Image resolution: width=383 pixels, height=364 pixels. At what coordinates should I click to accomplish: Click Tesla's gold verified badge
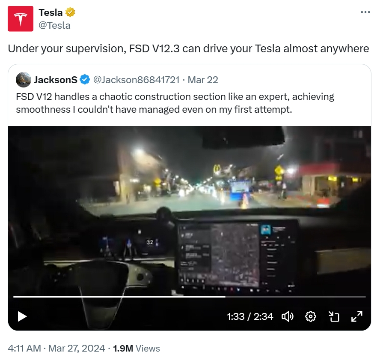click(71, 12)
